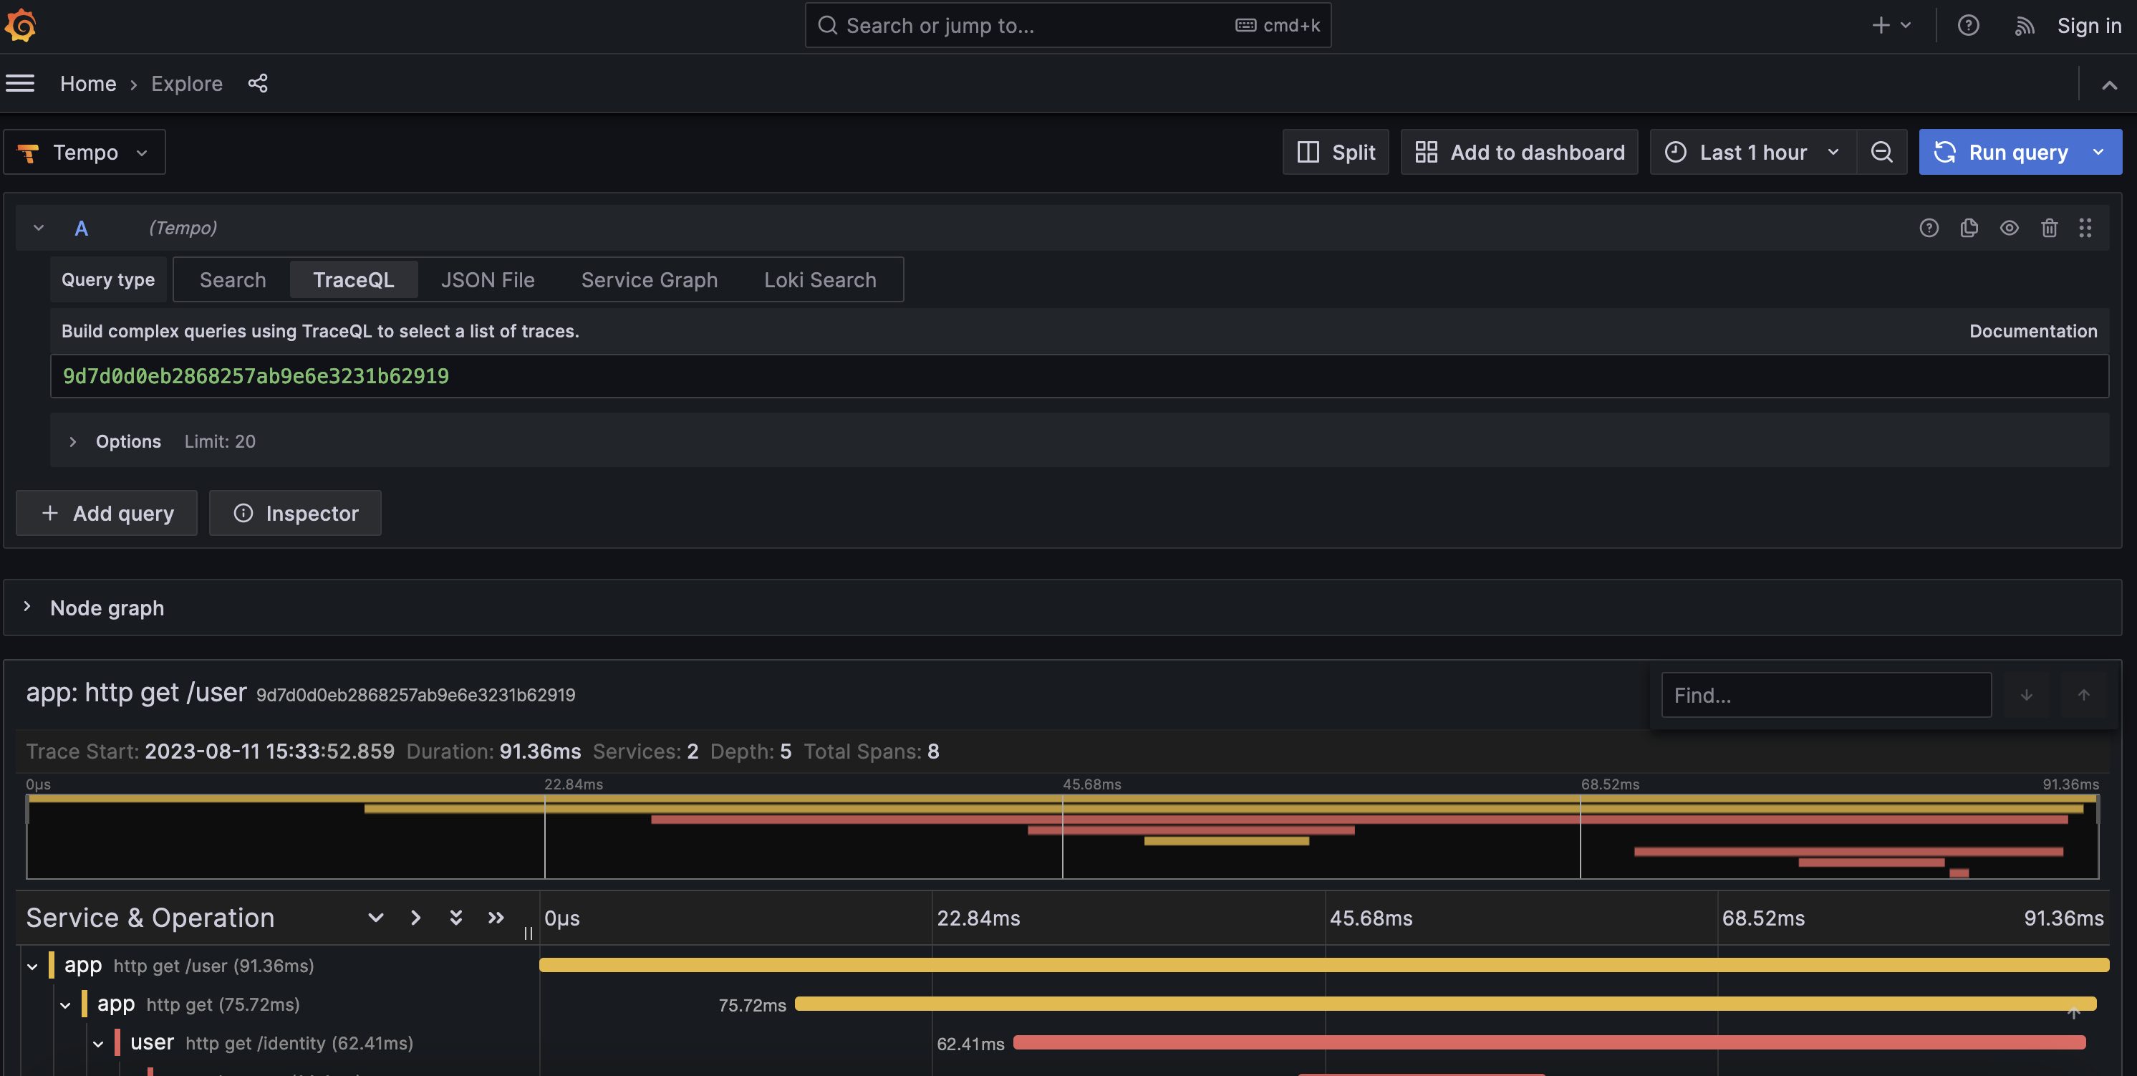Select the TraceQL query type tab

[x=353, y=279]
